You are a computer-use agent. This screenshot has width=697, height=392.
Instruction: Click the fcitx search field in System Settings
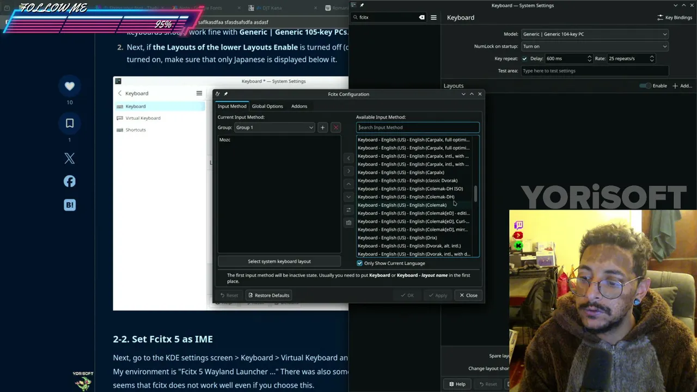point(388,17)
